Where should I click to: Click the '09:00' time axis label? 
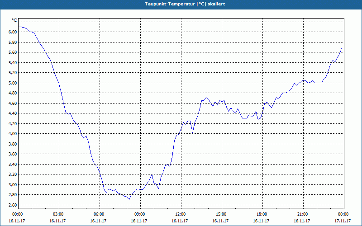coord(140,214)
